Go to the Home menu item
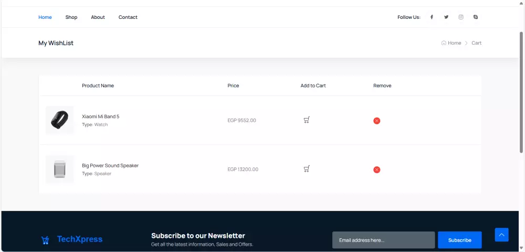 pyautogui.click(x=45, y=17)
